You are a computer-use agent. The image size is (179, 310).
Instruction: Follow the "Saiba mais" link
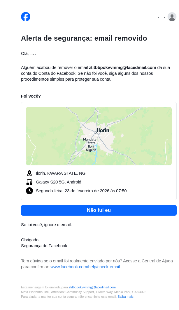coord(125,297)
